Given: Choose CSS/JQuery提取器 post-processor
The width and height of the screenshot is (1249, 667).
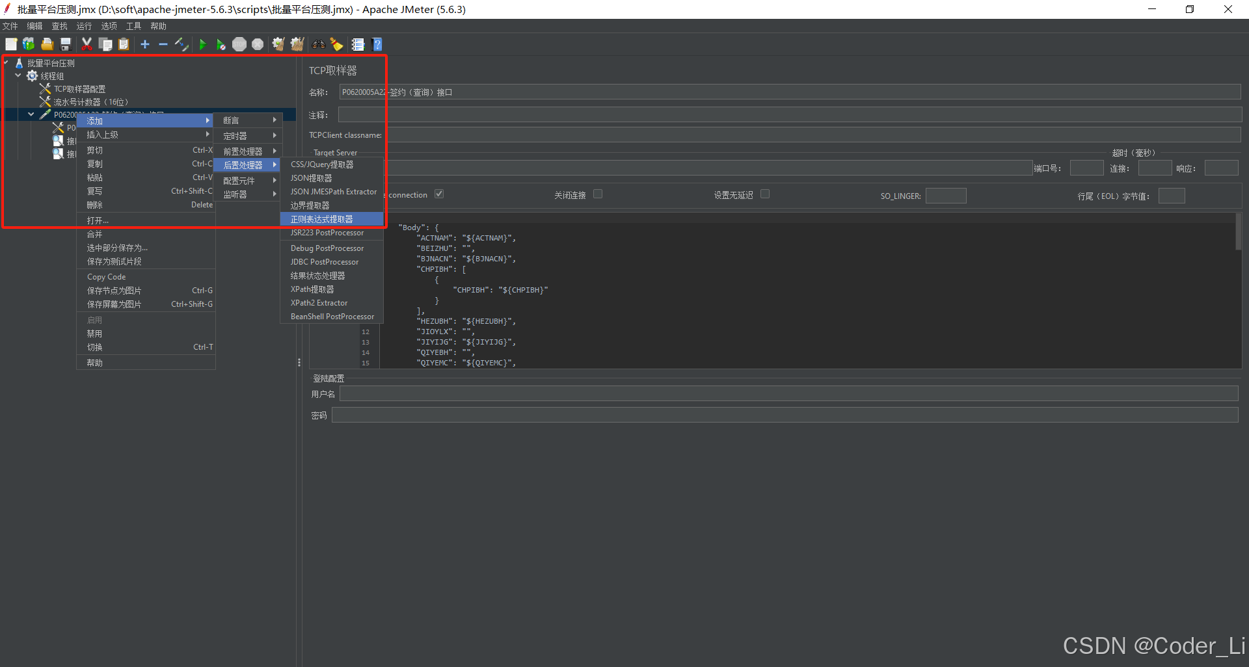Looking at the screenshot, I should click(x=332, y=164).
